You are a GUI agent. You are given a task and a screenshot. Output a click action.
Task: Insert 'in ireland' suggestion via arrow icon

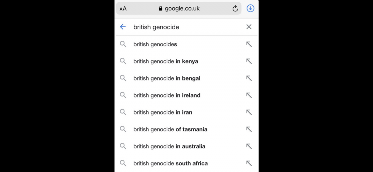coord(249,95)
